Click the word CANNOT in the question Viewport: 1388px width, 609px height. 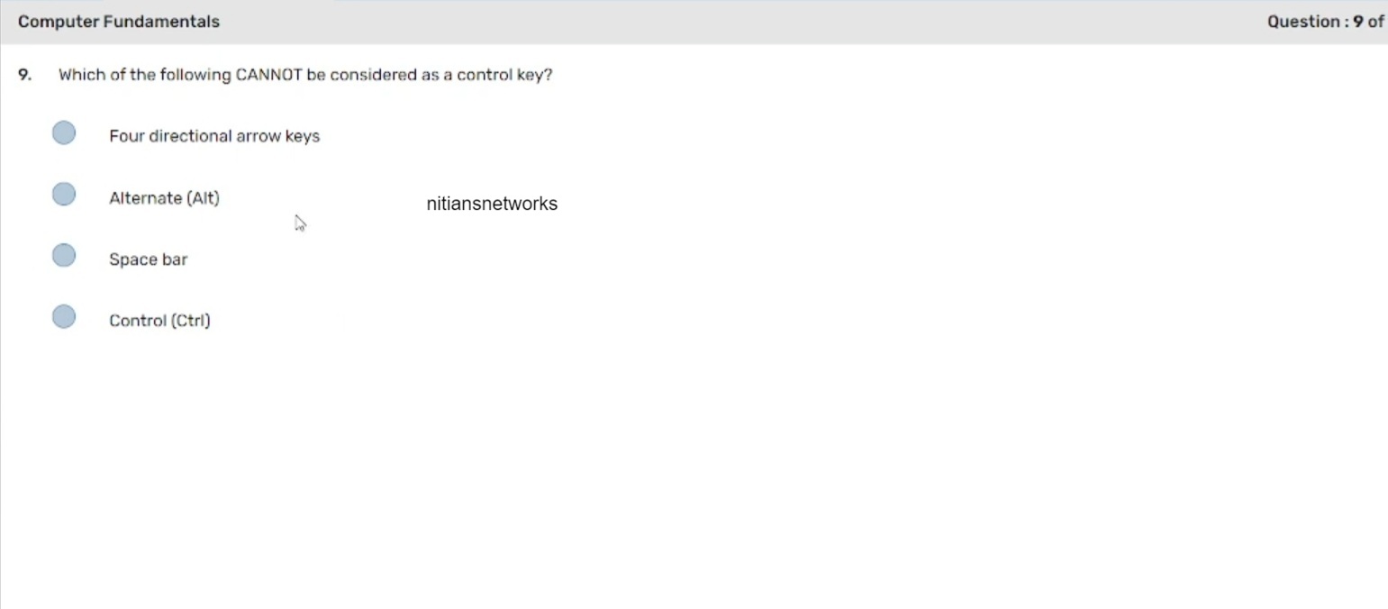tap(268, 75)
